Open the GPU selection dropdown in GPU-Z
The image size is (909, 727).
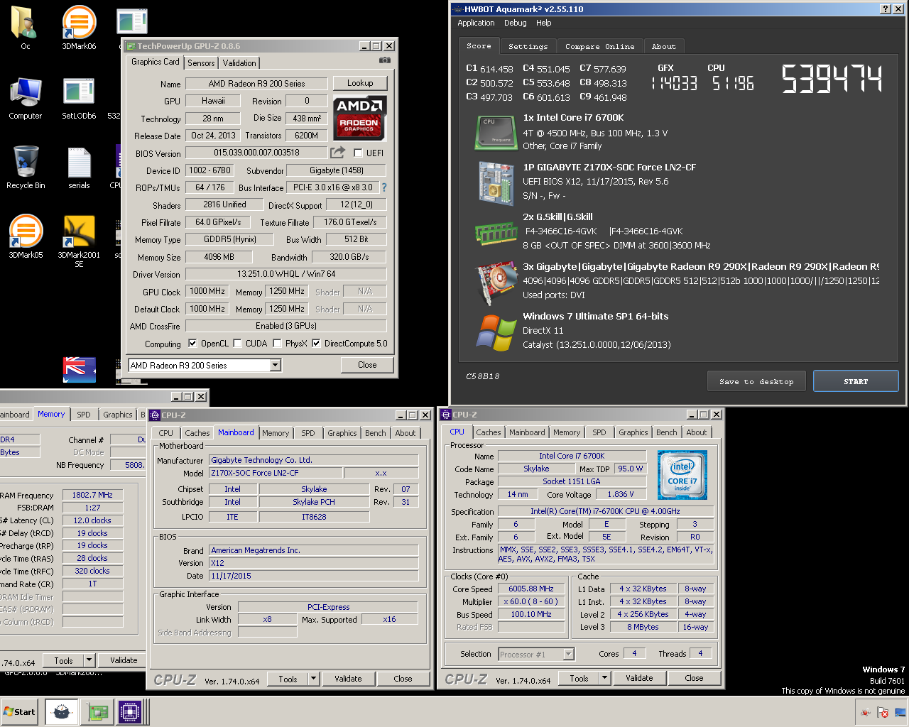(x=276, y=365)
